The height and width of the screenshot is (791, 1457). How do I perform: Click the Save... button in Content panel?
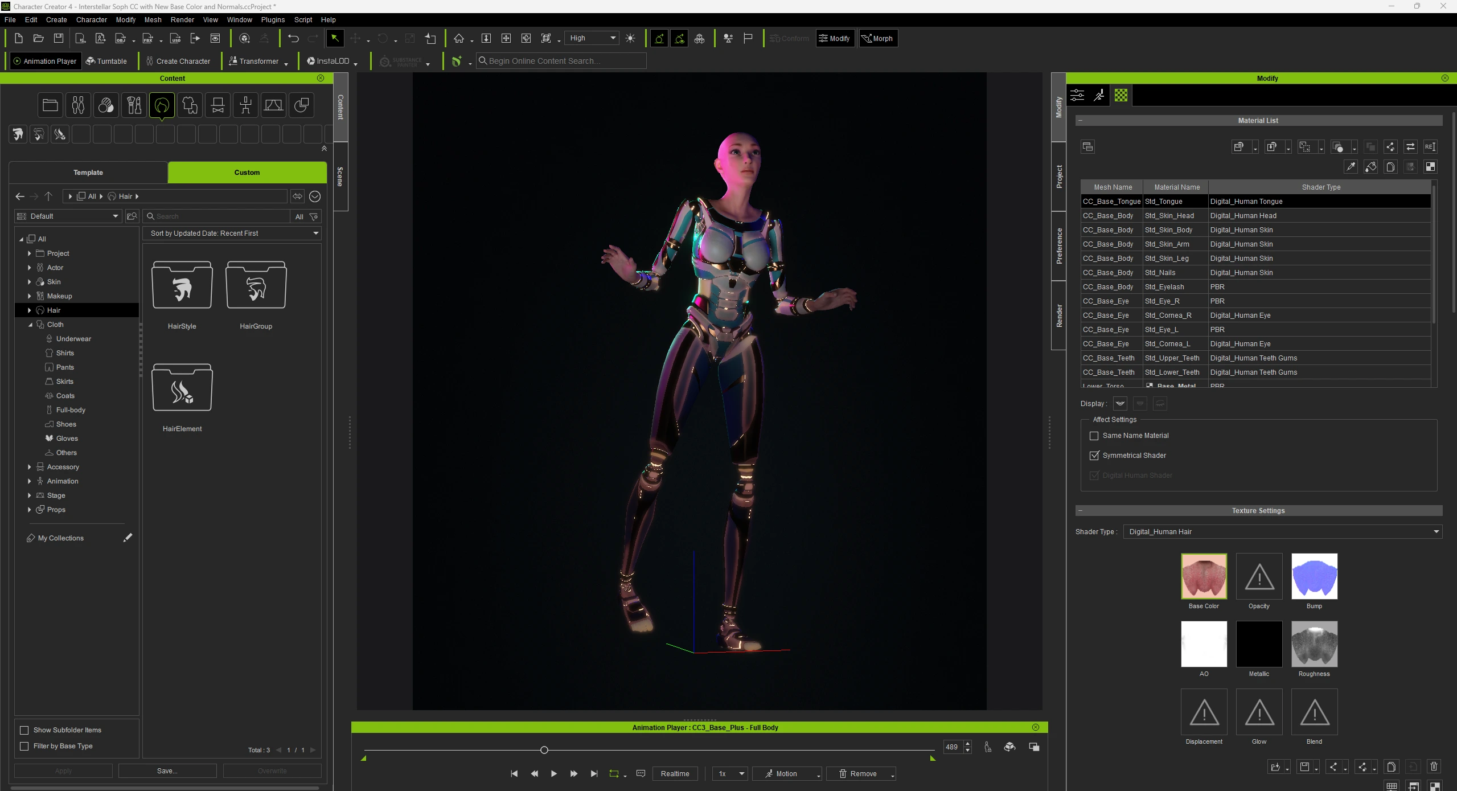[167, 770]
